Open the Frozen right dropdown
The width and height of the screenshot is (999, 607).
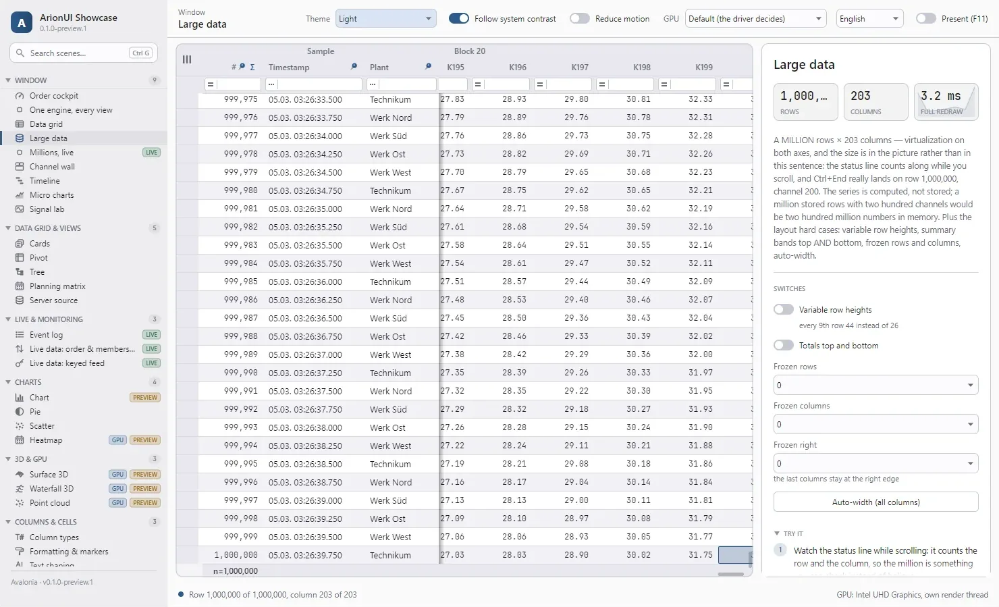[x=876, y=464]
